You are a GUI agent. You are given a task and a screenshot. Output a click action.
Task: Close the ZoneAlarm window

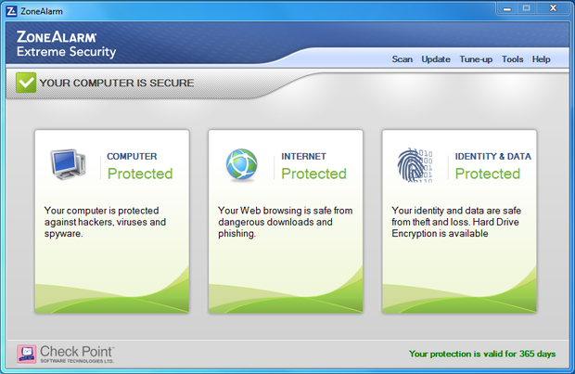coord(553,8)
